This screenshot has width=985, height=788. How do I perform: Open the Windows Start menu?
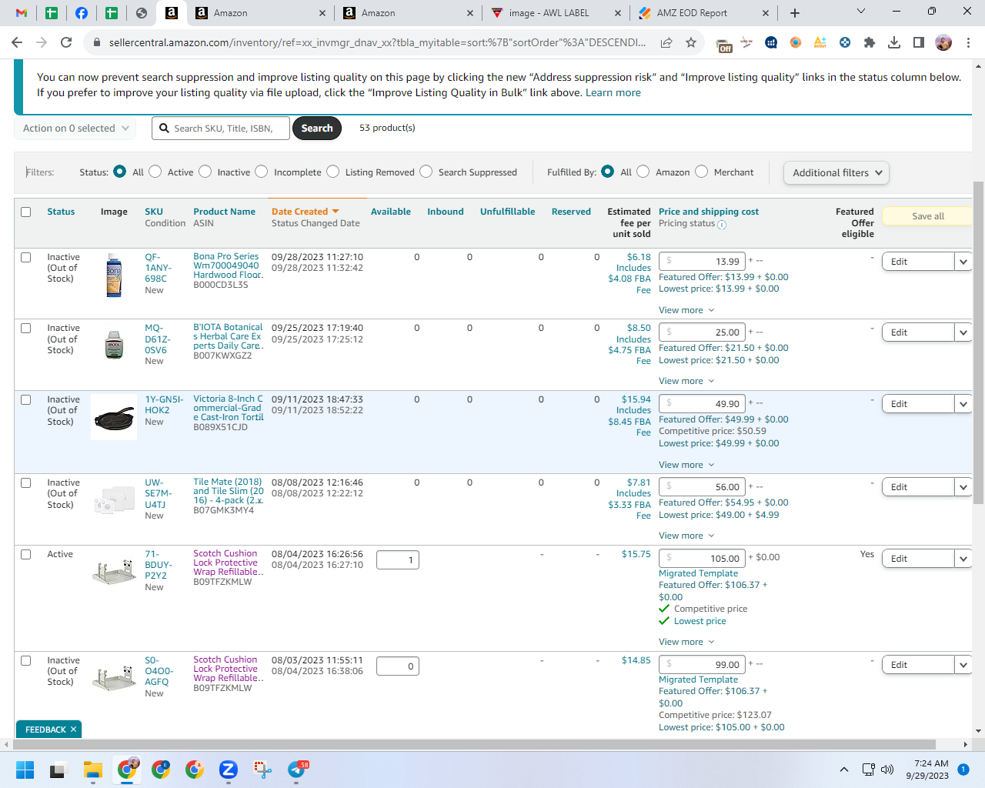[x=25, y=770]
